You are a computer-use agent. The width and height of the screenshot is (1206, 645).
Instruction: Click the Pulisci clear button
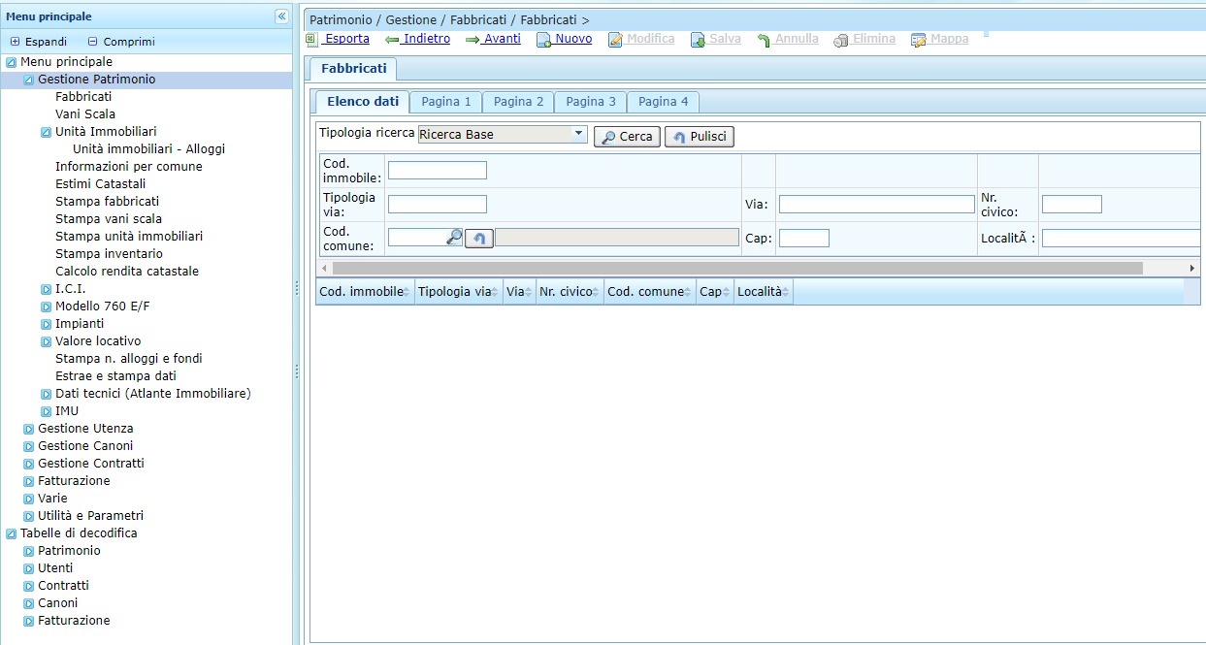point(700,137)
